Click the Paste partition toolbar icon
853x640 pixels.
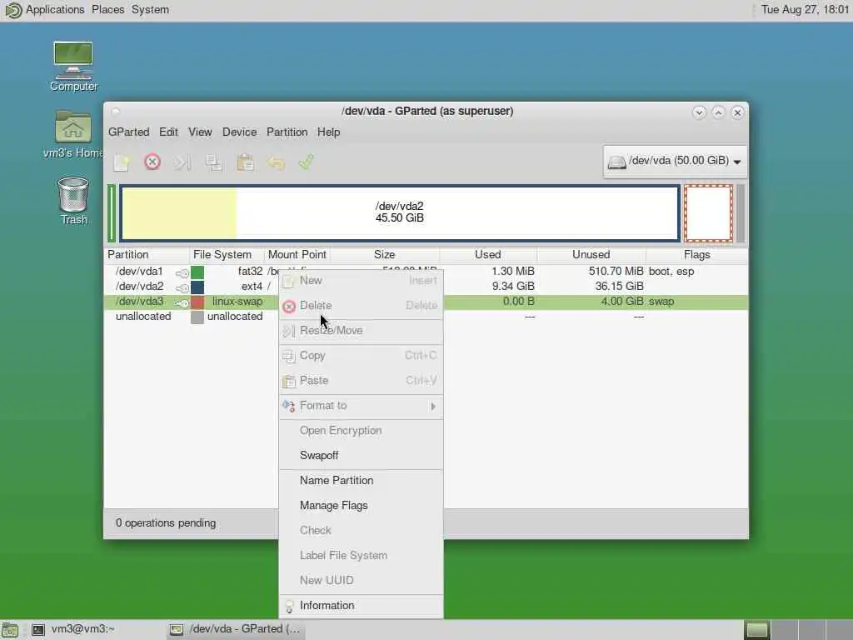[245, 162]
